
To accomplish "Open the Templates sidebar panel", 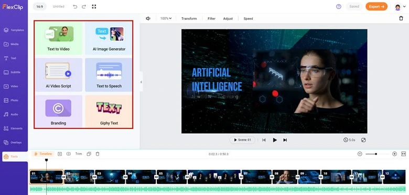I will point(14,30).
